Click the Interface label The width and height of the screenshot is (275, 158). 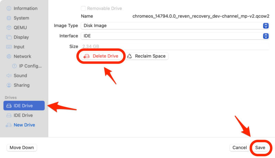click(68, 36)
